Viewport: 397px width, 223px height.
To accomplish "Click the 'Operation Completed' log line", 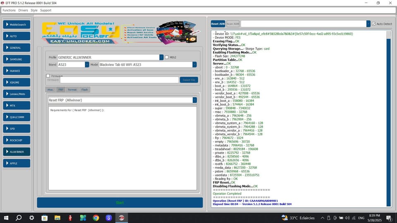I will pyautogui.click(x=227, y=194).
